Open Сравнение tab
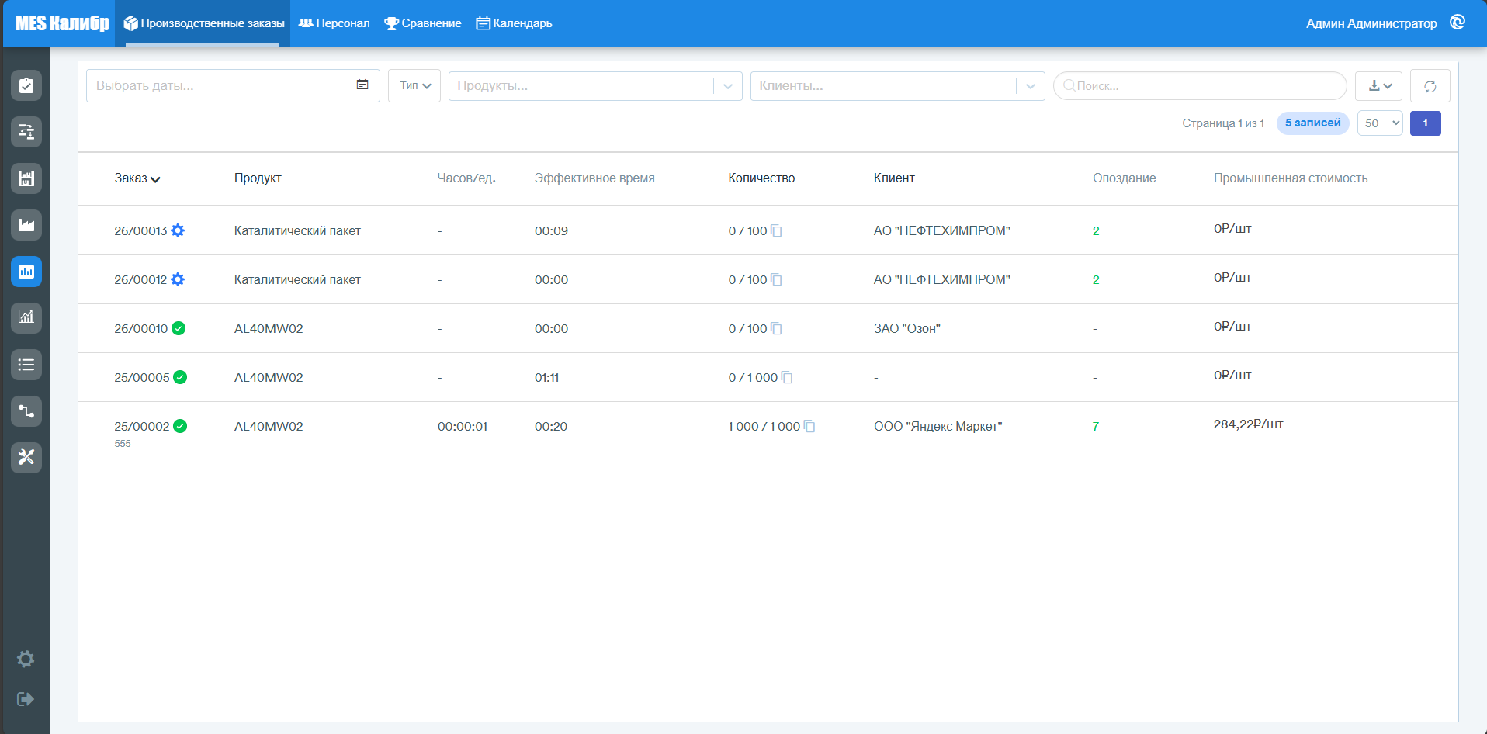Image resolution: width=1487 pixels, height=734 pixels. [x=423, y=23]
